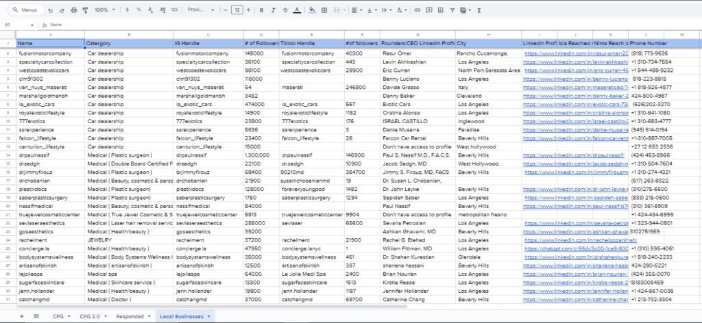This screenshot has width=702, height=323.
Task: Format as percent
Action: (138, 10)
